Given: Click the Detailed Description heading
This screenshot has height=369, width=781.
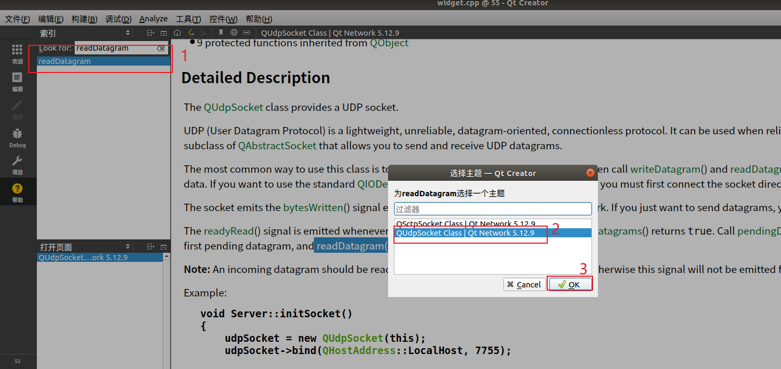Looking at the screenshot, I should pyautogui.click(x=256, y=78).
